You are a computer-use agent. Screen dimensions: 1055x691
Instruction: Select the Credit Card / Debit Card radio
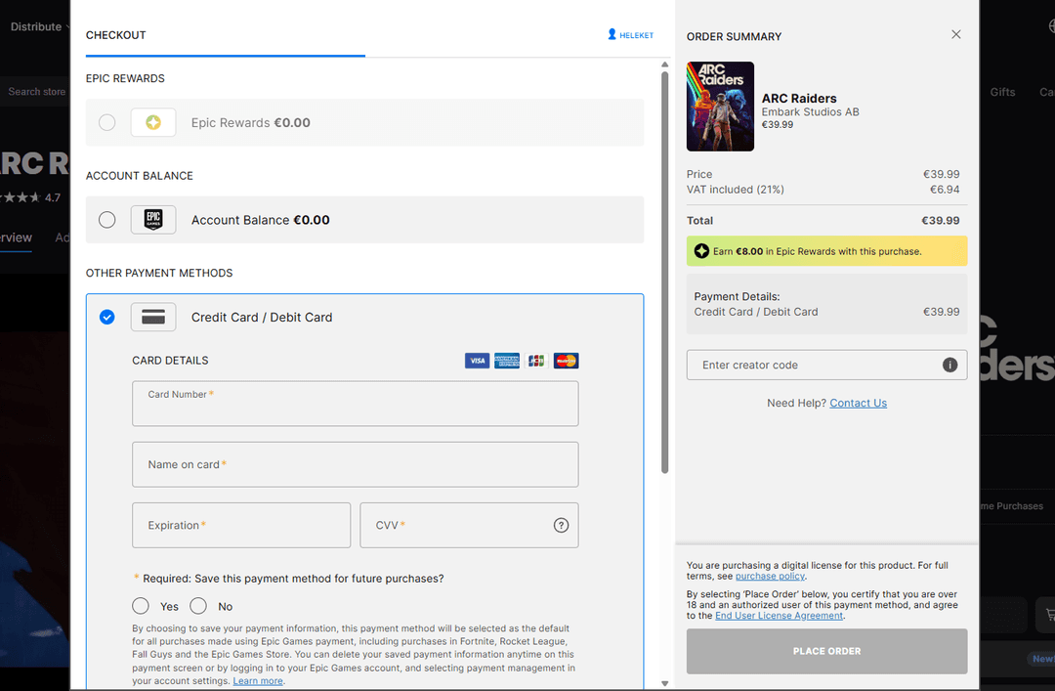pos(107,317)
